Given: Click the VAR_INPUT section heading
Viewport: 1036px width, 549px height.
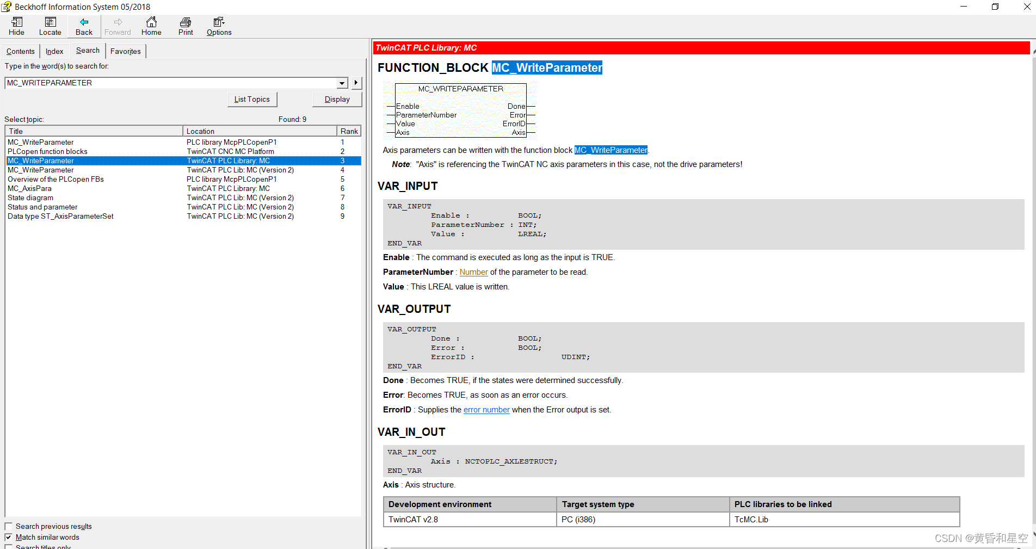Looking at the screenshot, I should tap(408, 186).
